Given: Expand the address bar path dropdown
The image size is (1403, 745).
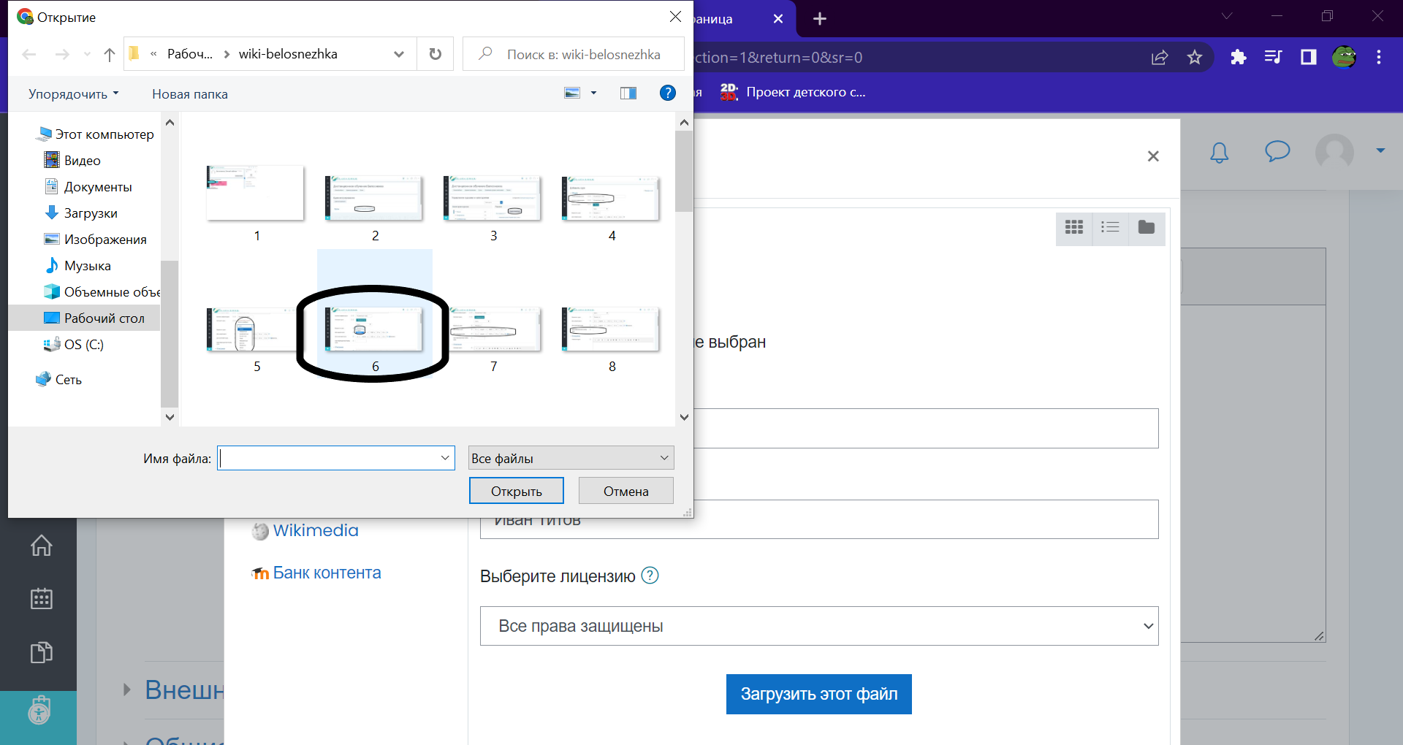Looking at the screenshot, I should tap(399, 54).
